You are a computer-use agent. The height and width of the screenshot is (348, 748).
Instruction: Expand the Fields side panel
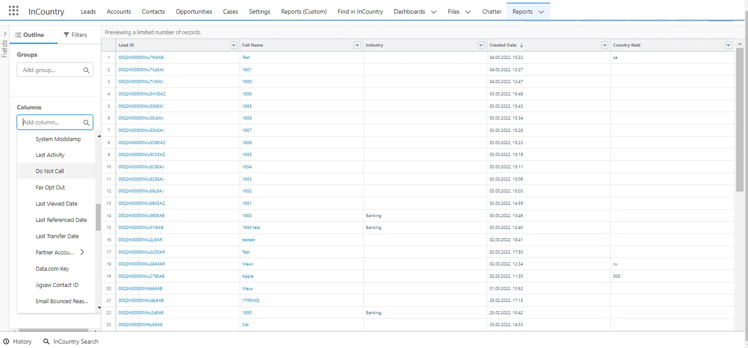(5, 34)
